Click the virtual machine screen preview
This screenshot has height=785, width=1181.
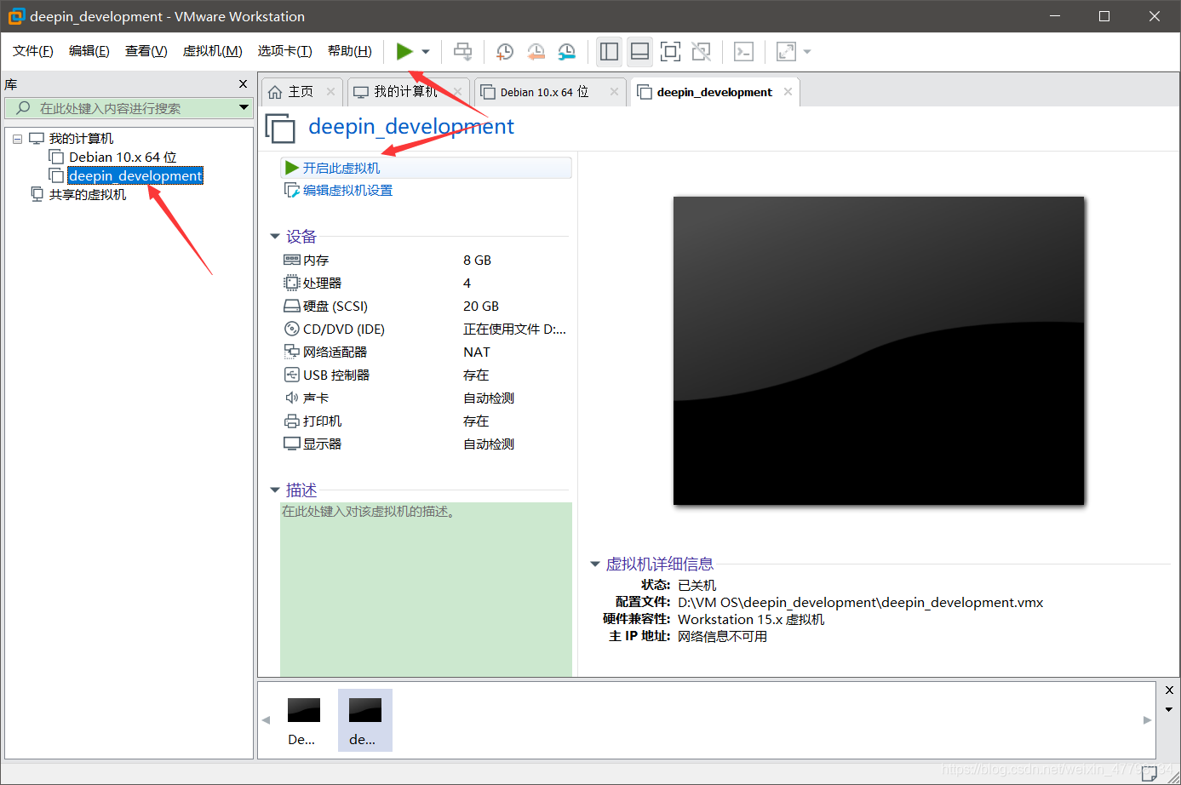879,351
